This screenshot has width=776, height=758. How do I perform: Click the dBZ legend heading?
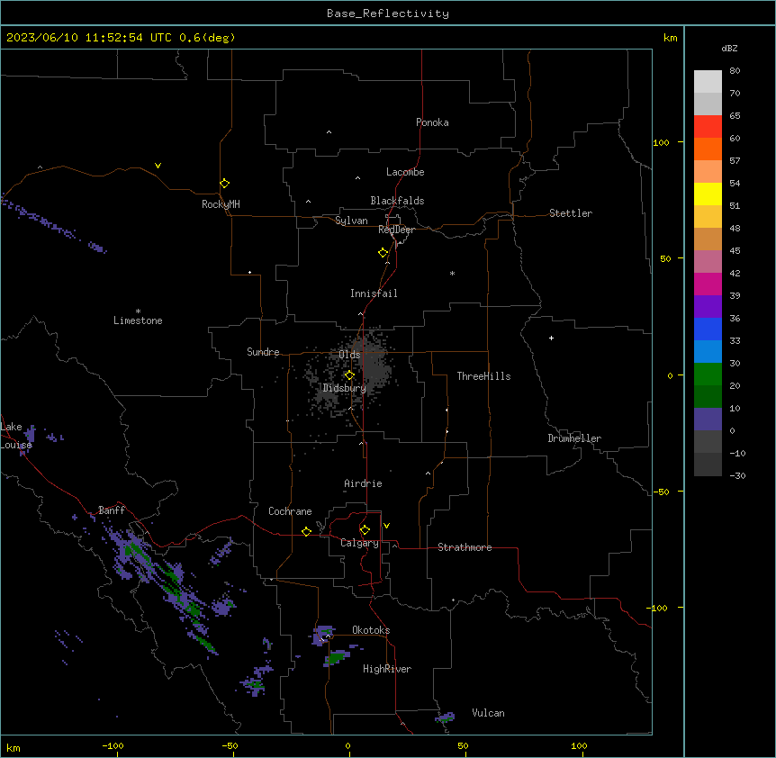coord(729,48)
